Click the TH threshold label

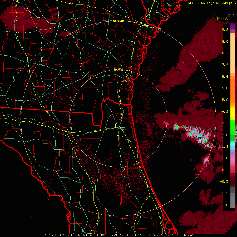[x=226, y=205]
